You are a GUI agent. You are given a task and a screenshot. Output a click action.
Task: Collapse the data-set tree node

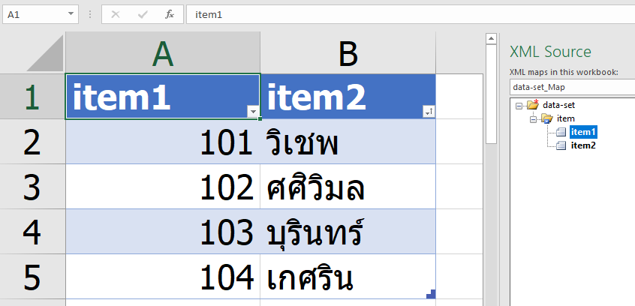519,106
